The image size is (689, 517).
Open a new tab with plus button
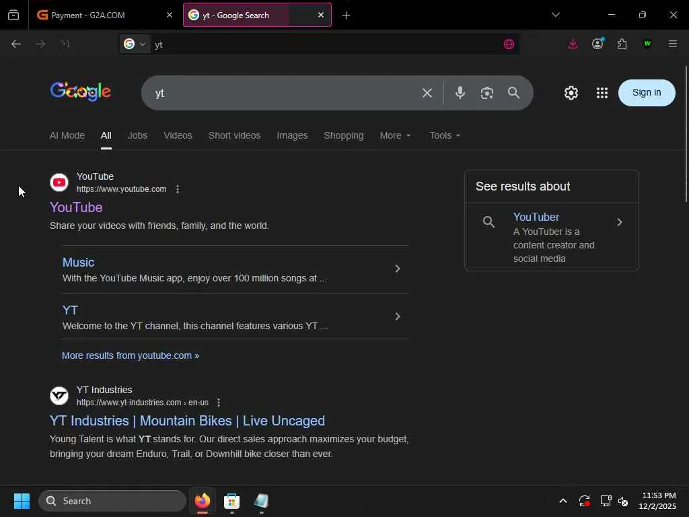point(347,15)
